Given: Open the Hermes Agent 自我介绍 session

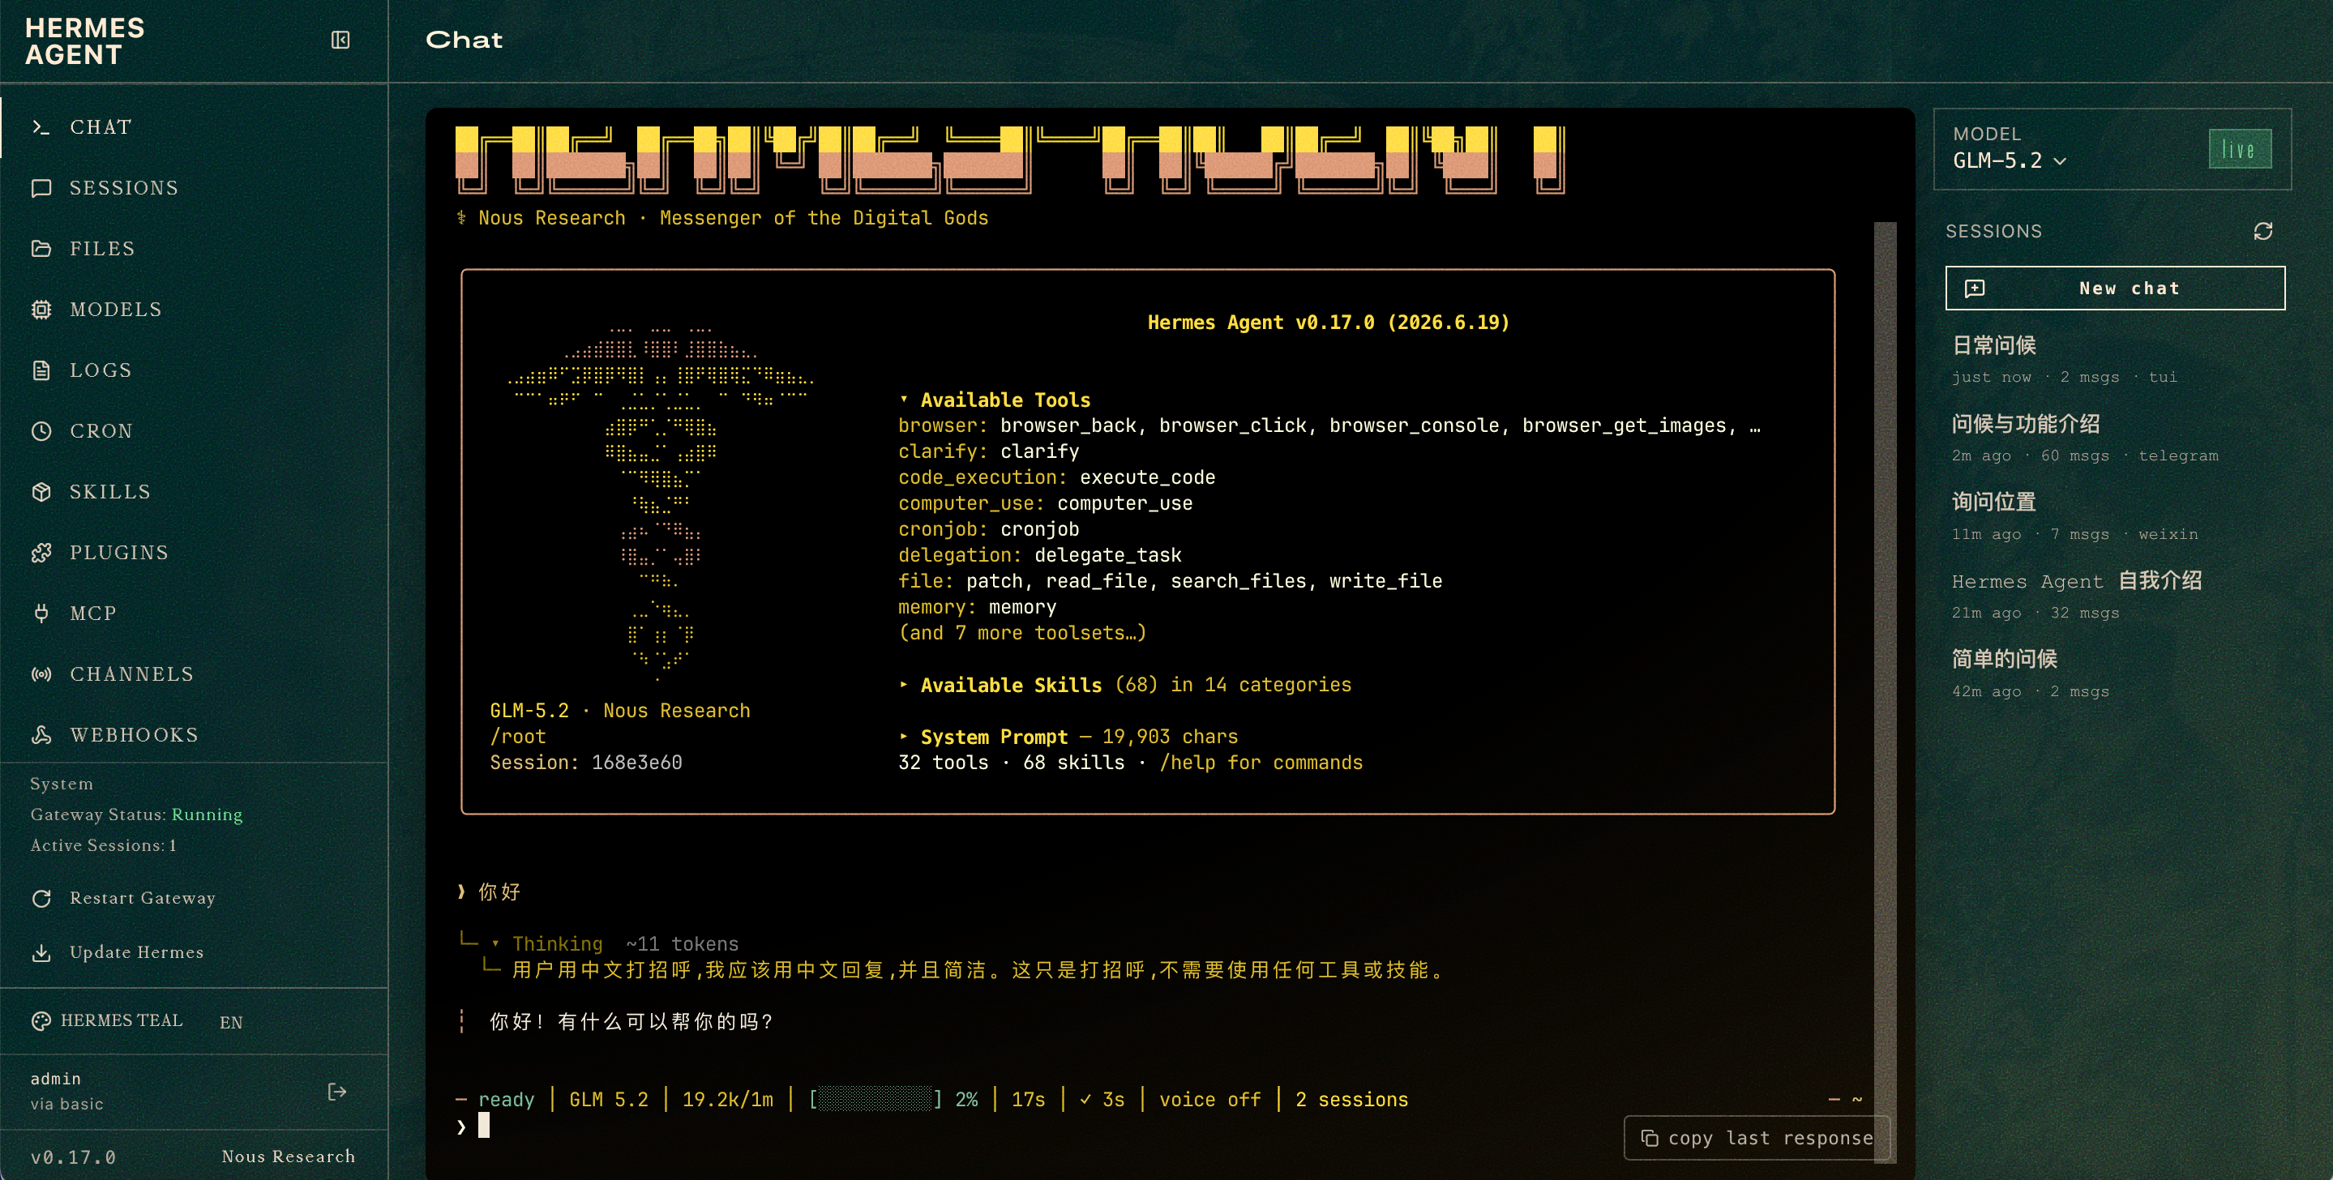Looking at the screenshot, I should [x=2115, y=595].
